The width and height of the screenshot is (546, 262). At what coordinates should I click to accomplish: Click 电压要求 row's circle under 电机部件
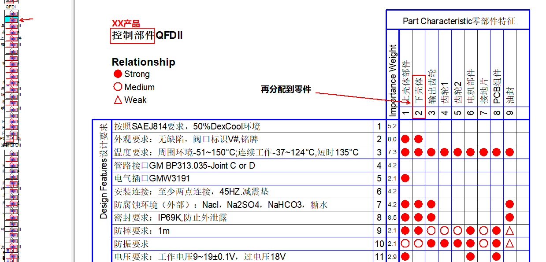click(x=471, y=256)
